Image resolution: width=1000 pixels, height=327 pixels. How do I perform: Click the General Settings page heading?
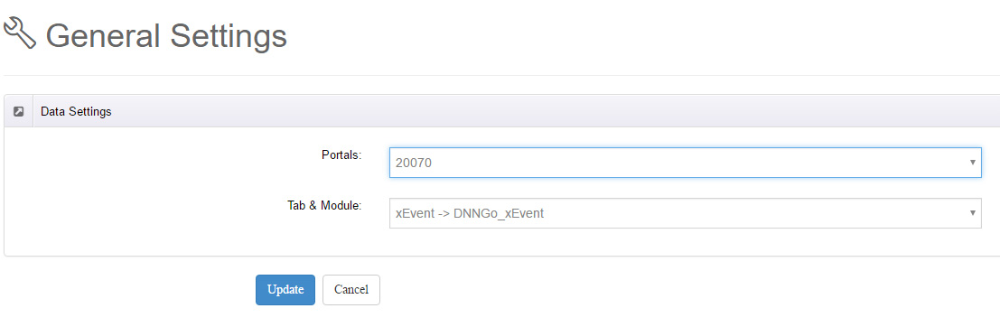[x=166, y=35]
